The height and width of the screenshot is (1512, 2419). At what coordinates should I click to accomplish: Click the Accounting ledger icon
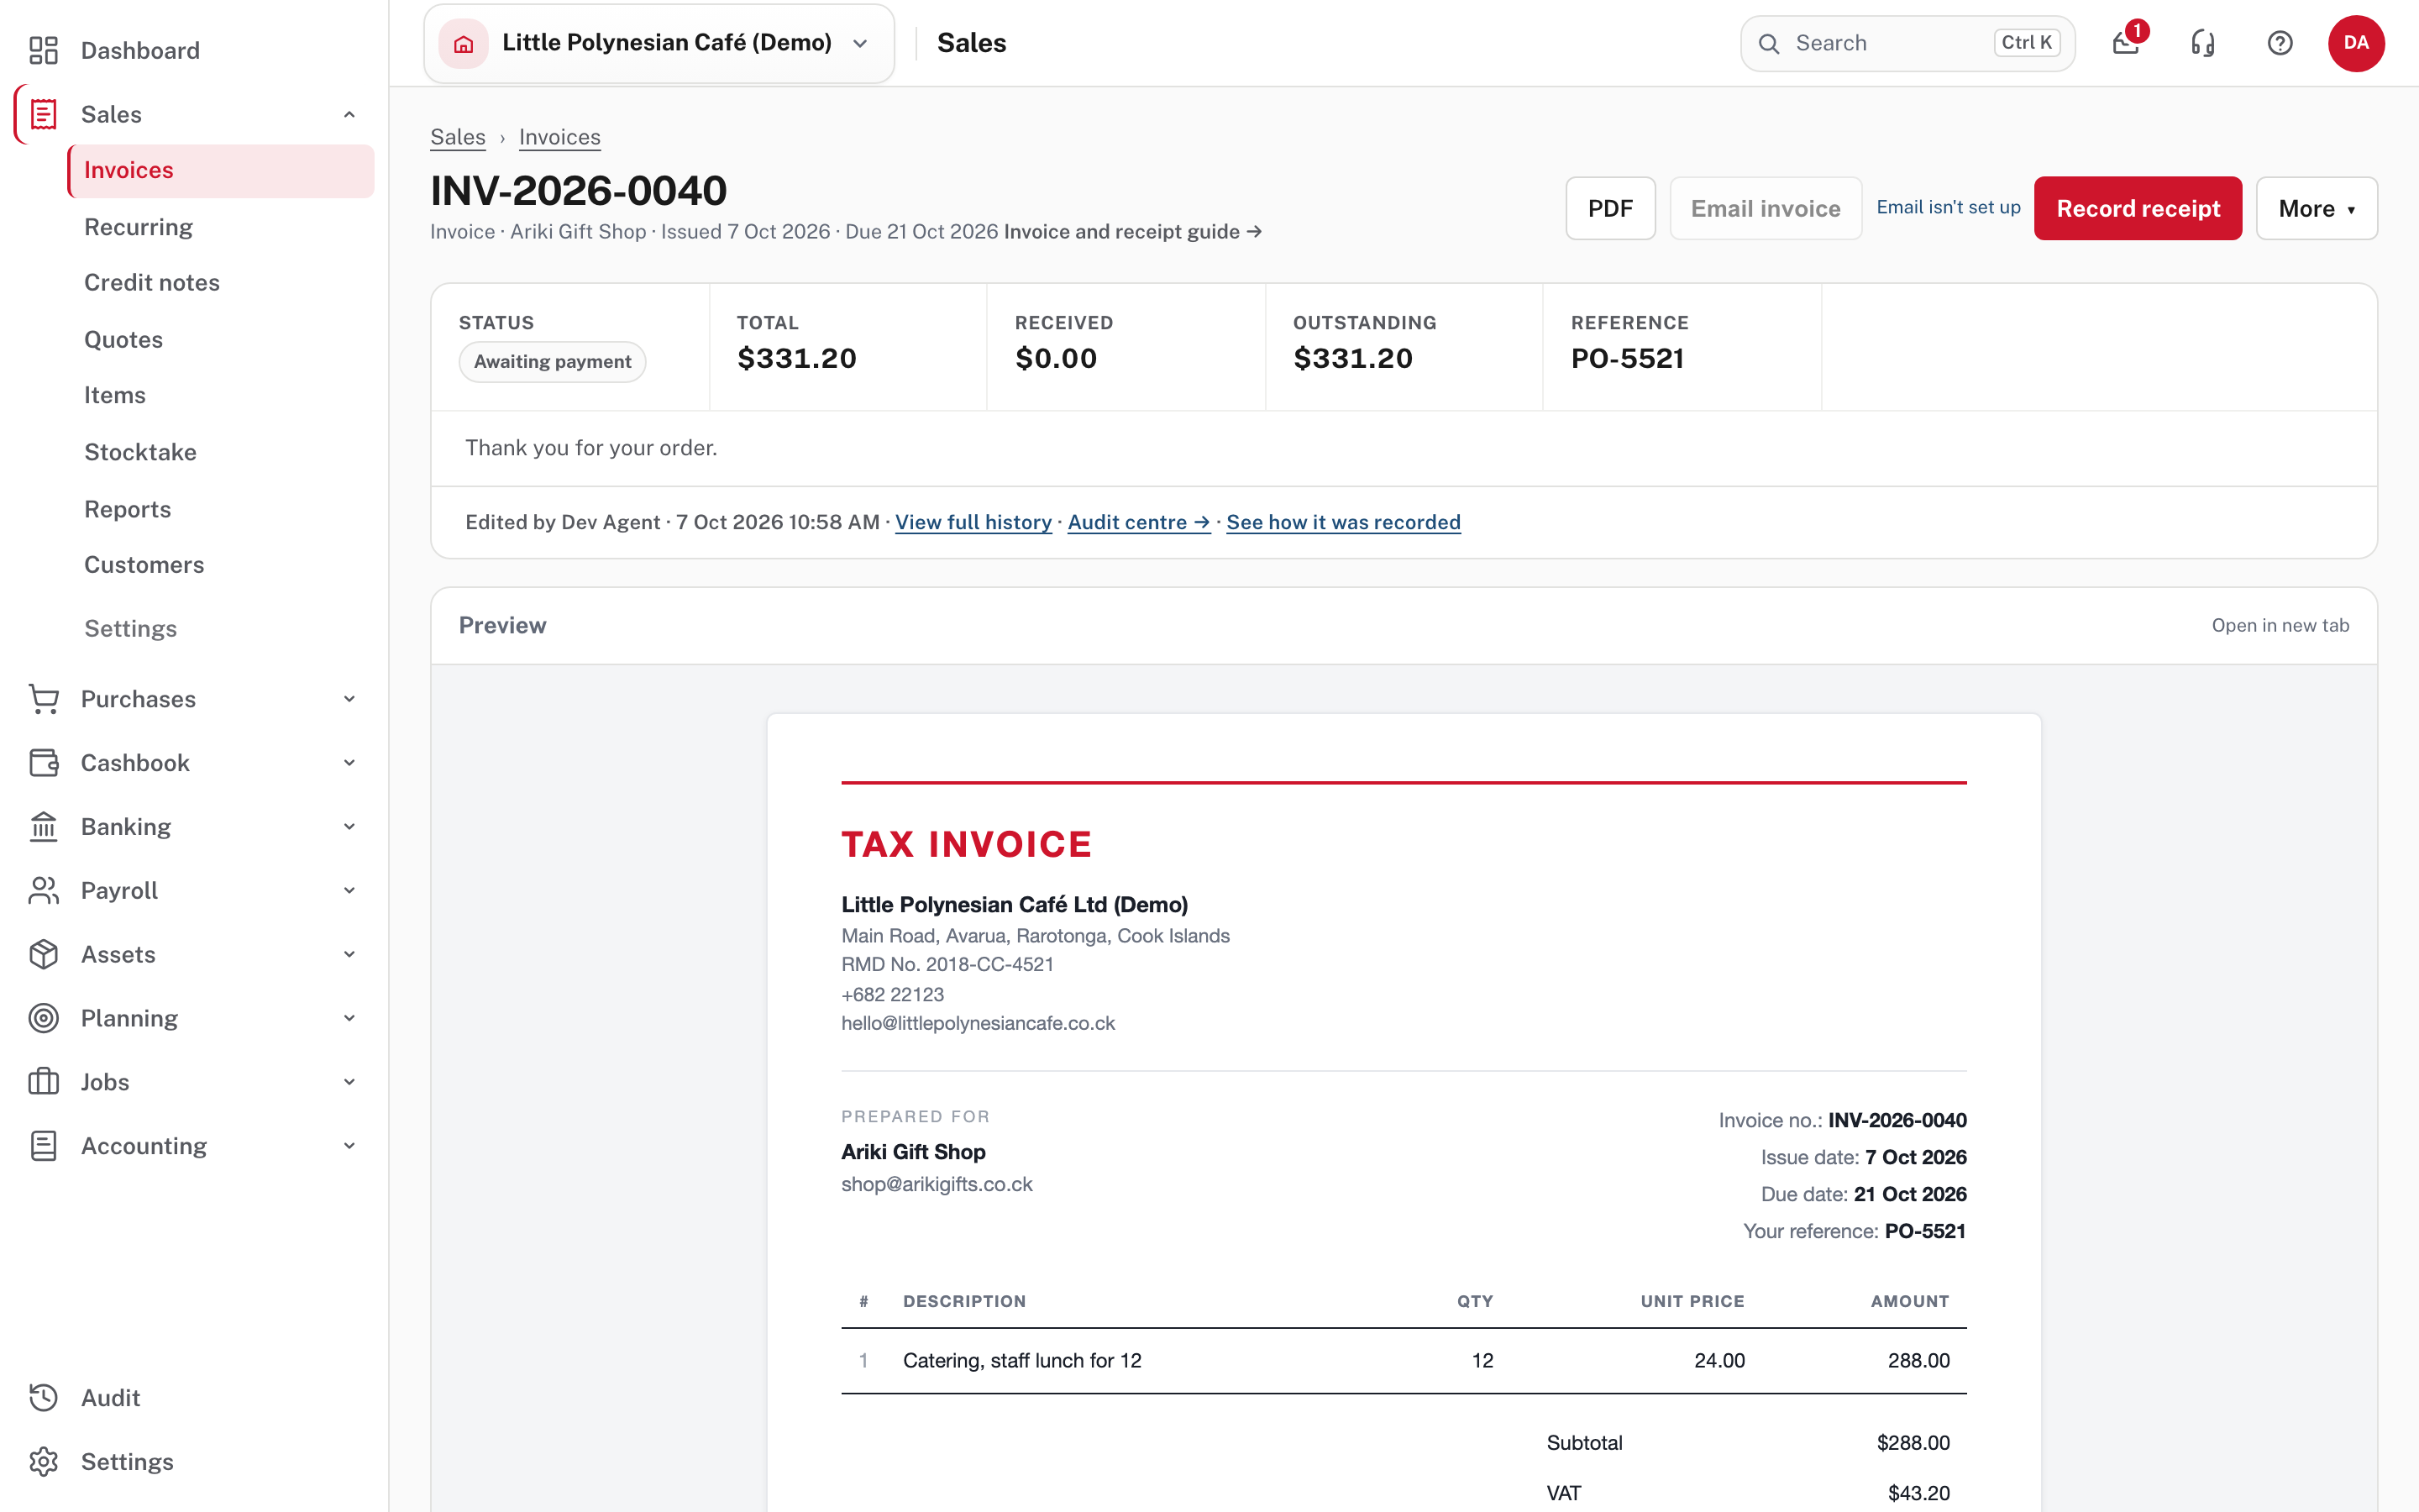43,1146
